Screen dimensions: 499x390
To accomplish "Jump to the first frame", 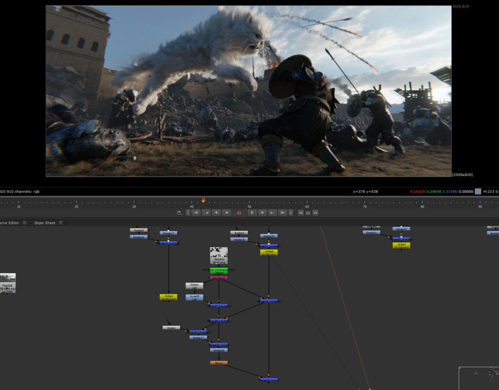I will [196, 213].
